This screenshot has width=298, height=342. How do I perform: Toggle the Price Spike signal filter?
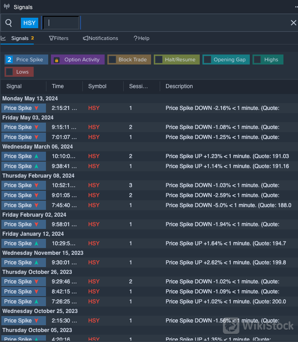point(26,59)
